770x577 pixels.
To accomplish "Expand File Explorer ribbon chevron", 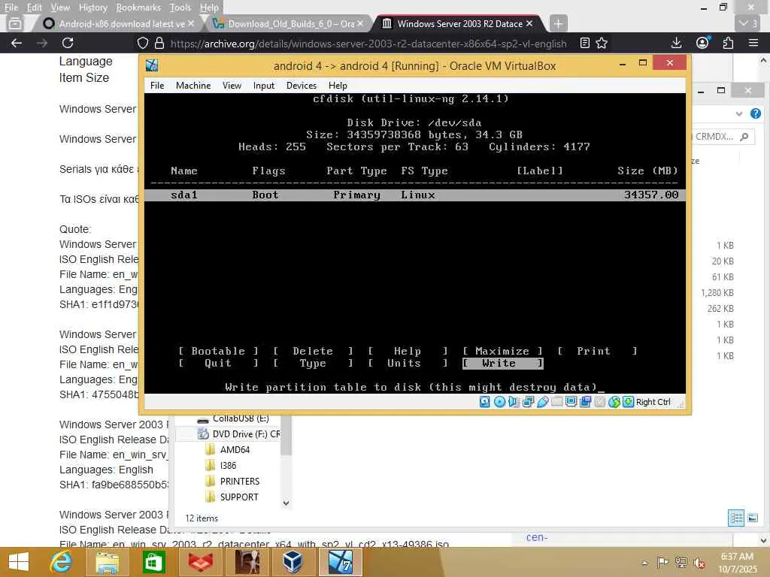I will pos(739,114).
